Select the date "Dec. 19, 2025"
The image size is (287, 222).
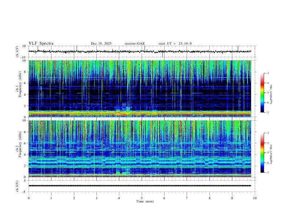pyautogui.click(x=101, y=44)
